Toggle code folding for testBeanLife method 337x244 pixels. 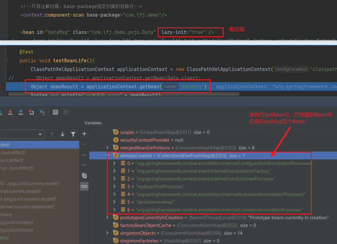pos(6,61)
